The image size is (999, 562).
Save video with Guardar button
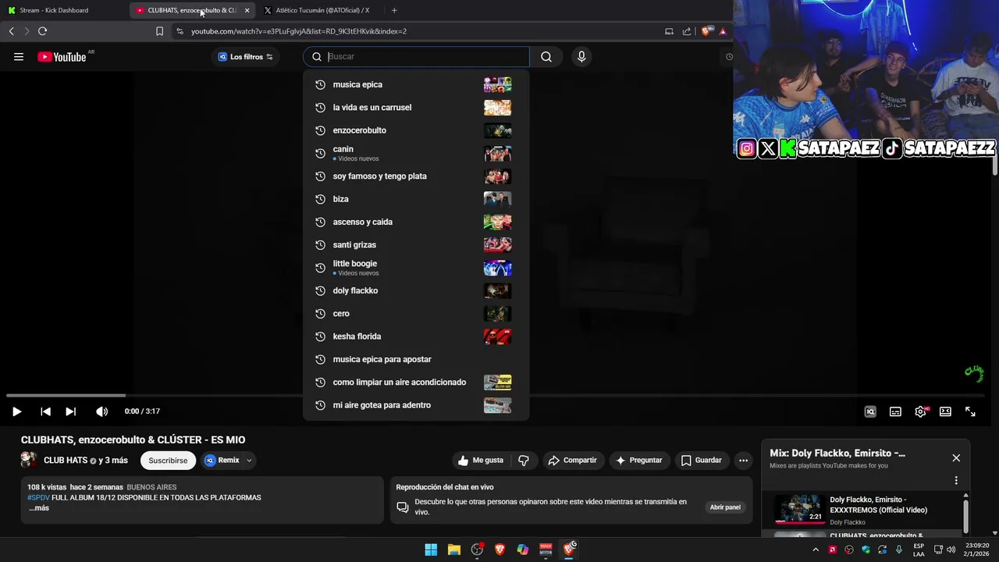(701, 461)
